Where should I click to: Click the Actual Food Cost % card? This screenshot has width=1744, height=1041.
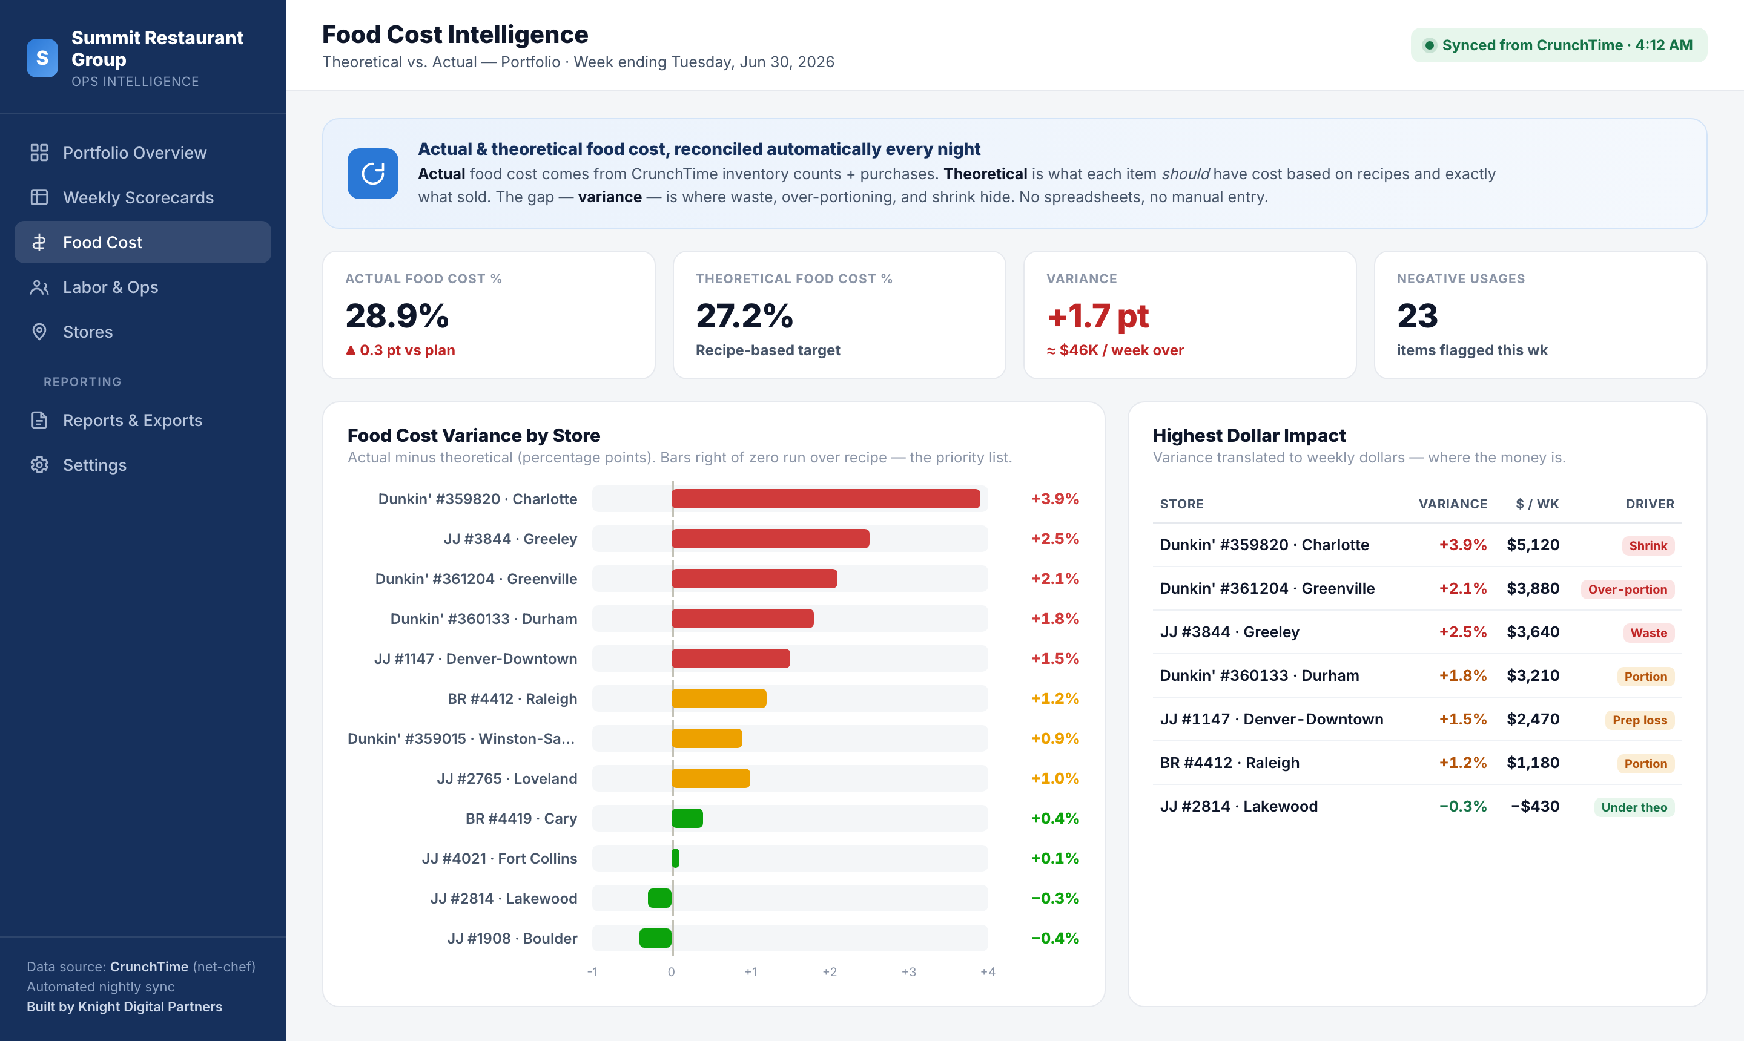489,315
